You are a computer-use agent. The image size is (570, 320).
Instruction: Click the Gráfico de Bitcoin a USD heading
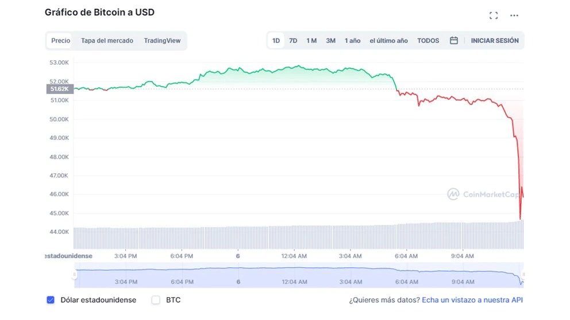point(99,13)
